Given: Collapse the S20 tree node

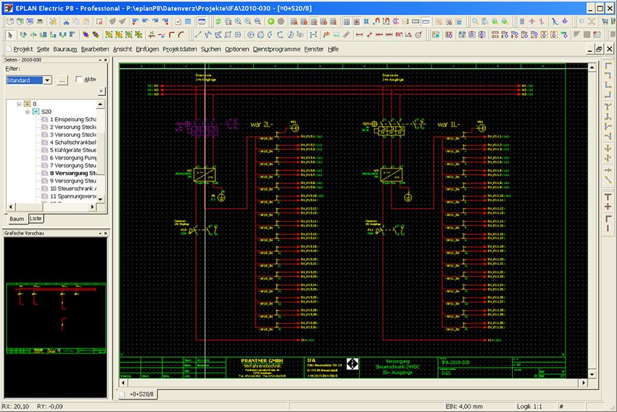Looking at the screenshot, I should tap(27, 112).
